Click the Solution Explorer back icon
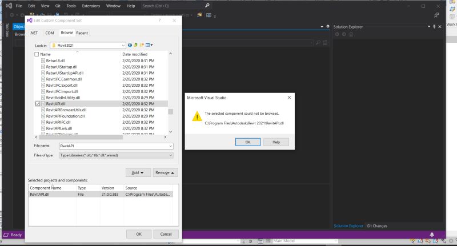This screenshot has width=457, height=246. tap(337, 34)
